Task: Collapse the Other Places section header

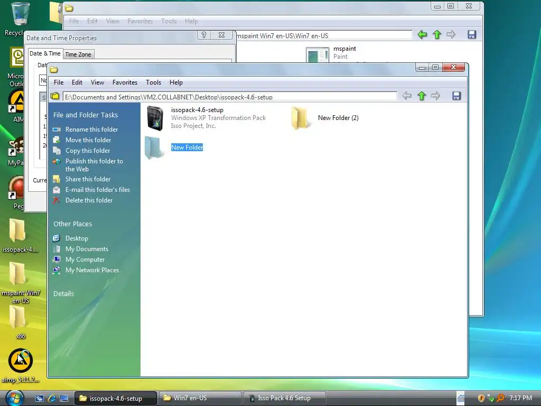Action: point(72,224)
